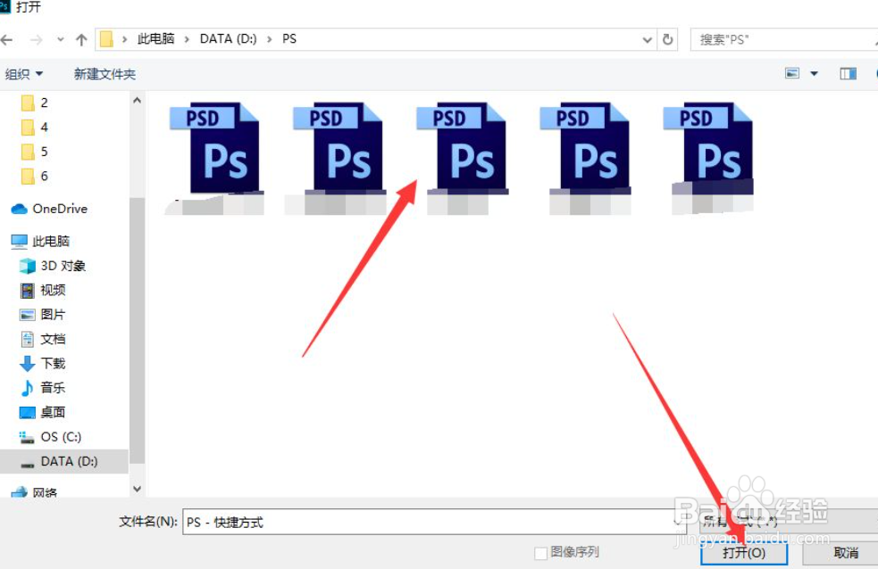Image resolution: width=878 pixels, height=569 pixels.
Task: Click PS segment in the address path
Action: tap(288, 38)
